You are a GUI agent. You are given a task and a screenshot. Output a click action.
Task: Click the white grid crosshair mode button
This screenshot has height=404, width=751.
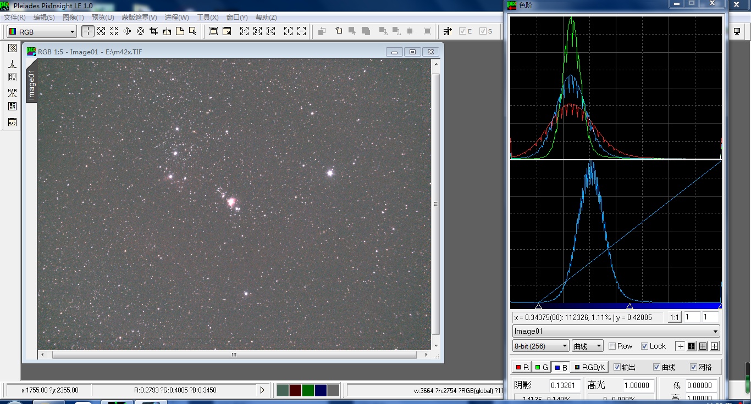pyautogui.click(x=715, y=346)
